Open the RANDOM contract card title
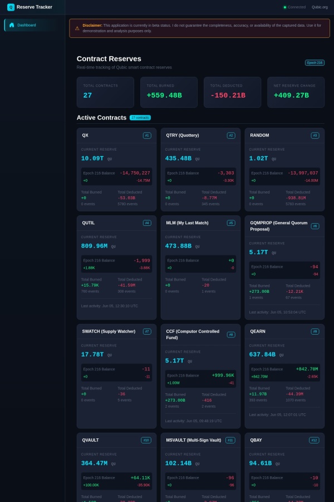The height and width of the screenshot is (502, 334). 259,136
